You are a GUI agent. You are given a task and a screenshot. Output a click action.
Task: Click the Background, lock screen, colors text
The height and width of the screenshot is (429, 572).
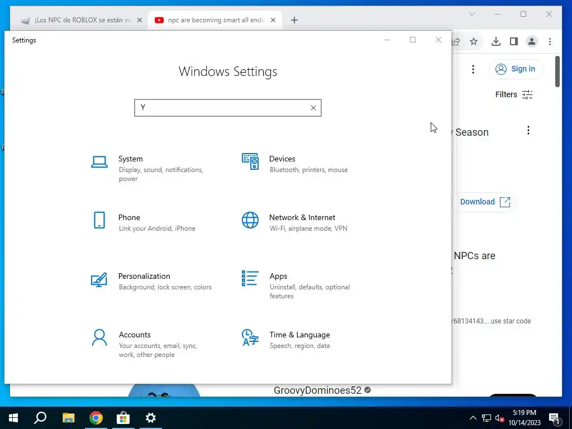(x=165, y=287)
